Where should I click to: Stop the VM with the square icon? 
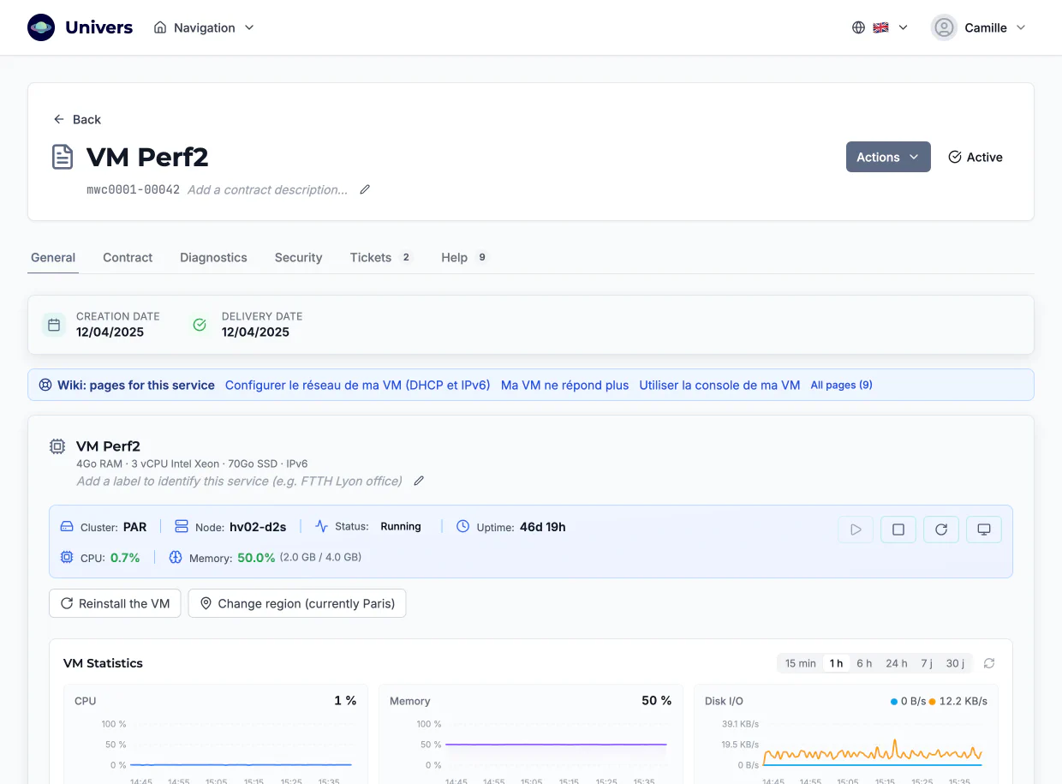[898, 530]
